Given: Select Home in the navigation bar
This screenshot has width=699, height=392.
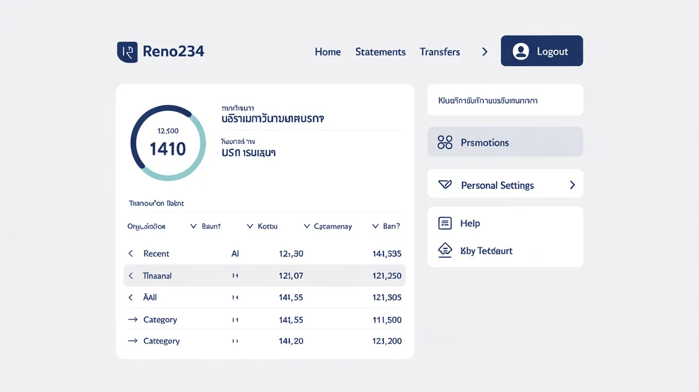Looking at the screenshot, I should click(327, 52).
